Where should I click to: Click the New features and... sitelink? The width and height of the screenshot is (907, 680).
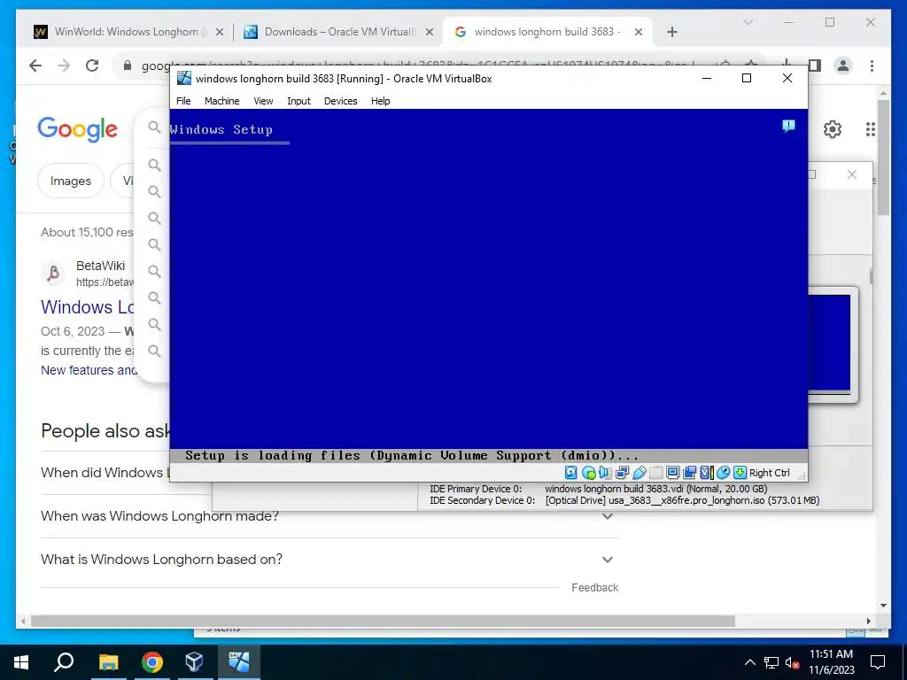(89, 370)
